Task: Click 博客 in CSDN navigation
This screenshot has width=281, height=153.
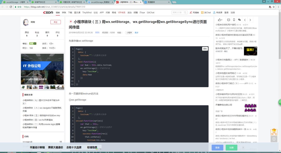Action: 58,12
